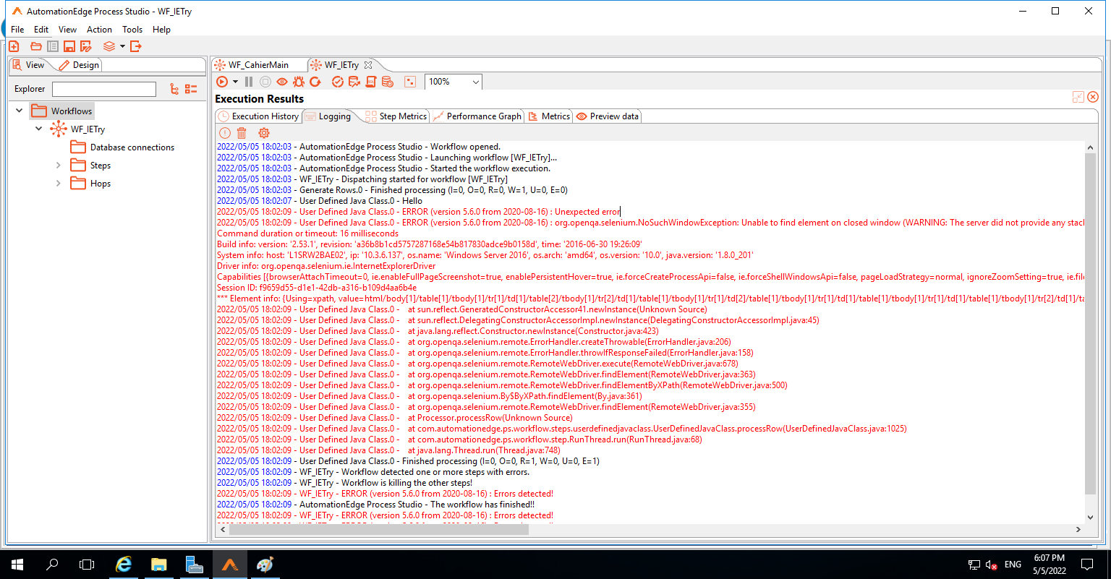Switch to the Design tab
1111x579 pixels.
tap(79, 65)
